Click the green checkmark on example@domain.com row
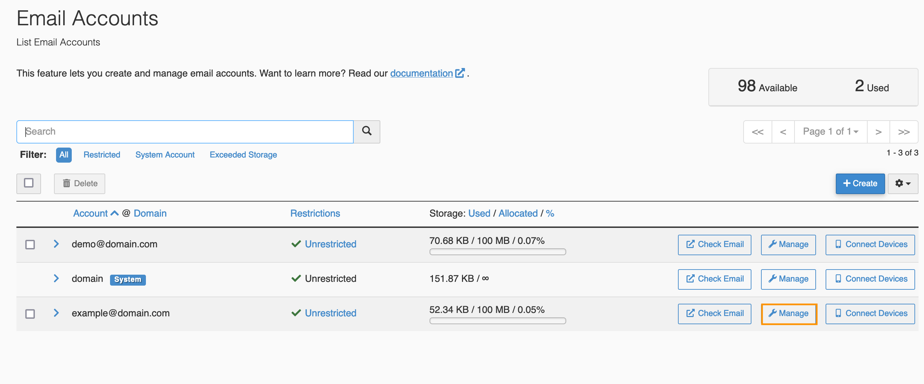Image resolution: width=924 pixels, height=384 pixels. (296, 313)
